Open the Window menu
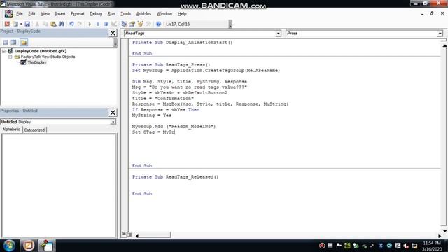The image size is (448, 252). tap(164, 14)
